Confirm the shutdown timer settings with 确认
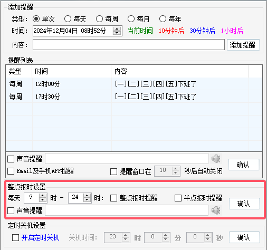The width and height of the screenshot is (267, 250). pos(244,237)
